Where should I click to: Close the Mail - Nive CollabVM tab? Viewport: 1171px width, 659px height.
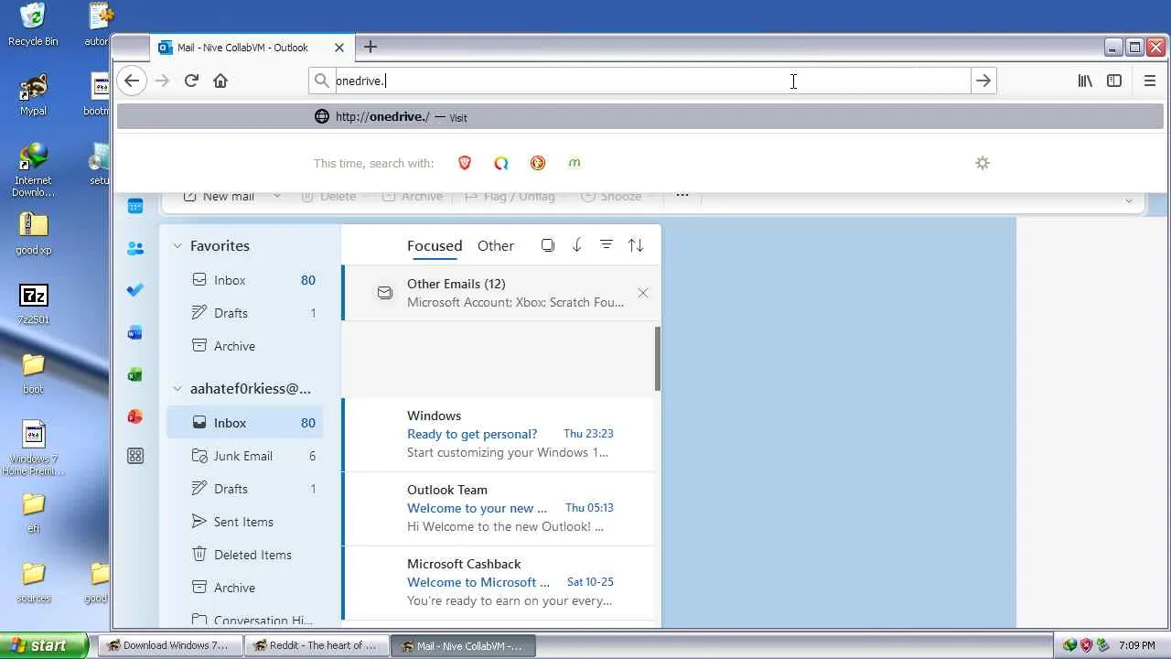click(339, 48)
